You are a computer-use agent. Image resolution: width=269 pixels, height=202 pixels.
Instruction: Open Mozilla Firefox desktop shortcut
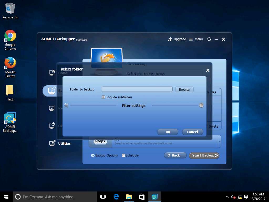point(10,67)
